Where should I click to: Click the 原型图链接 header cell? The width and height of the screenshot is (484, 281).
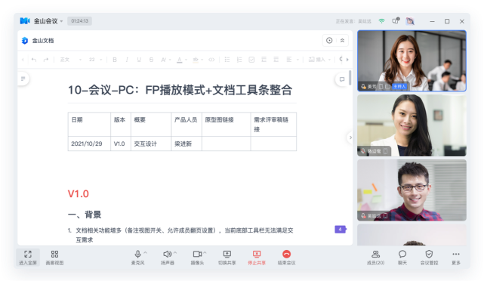[227, 125]
